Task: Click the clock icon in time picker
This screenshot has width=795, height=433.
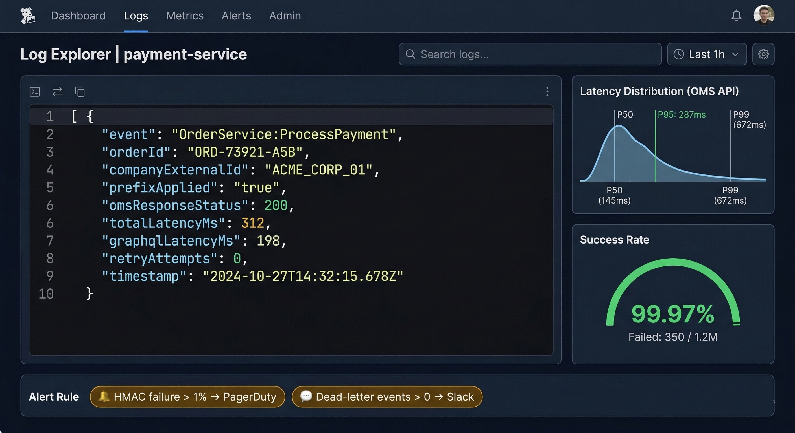Action: 679,54
